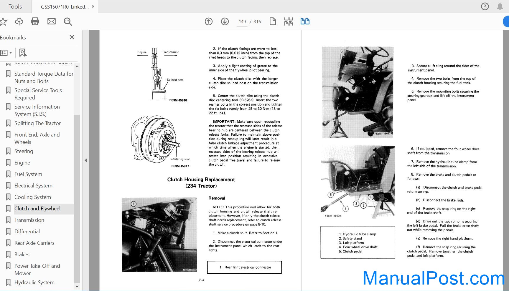Click the Rear light electrical connector caption box

(x=244, y=267)
